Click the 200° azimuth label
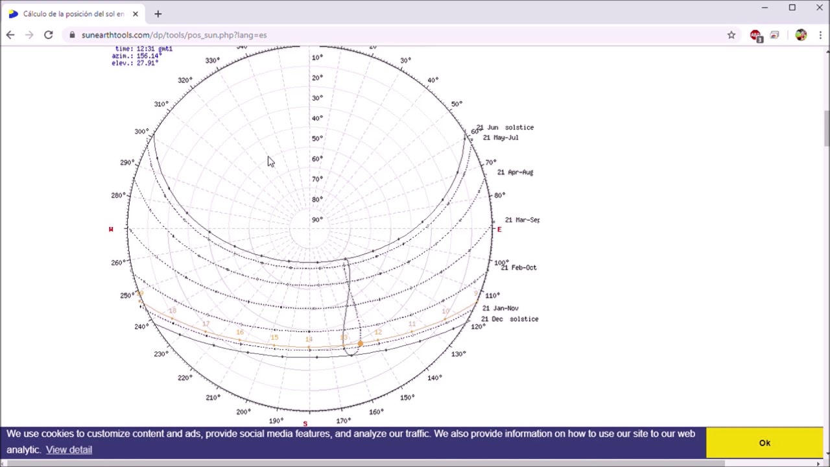 244,412
